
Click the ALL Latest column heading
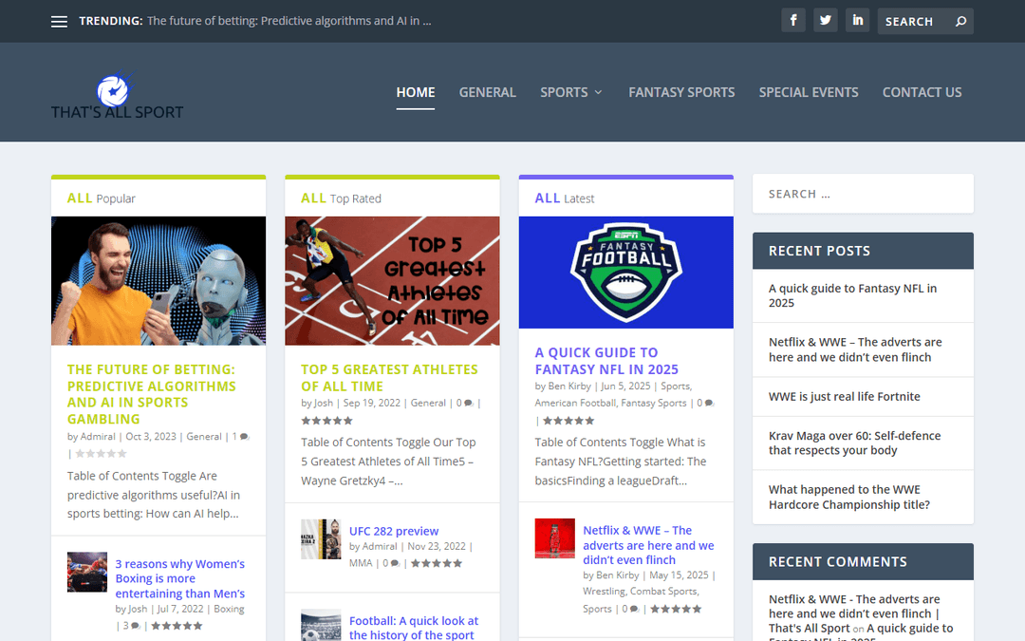(x=564, y=198)
